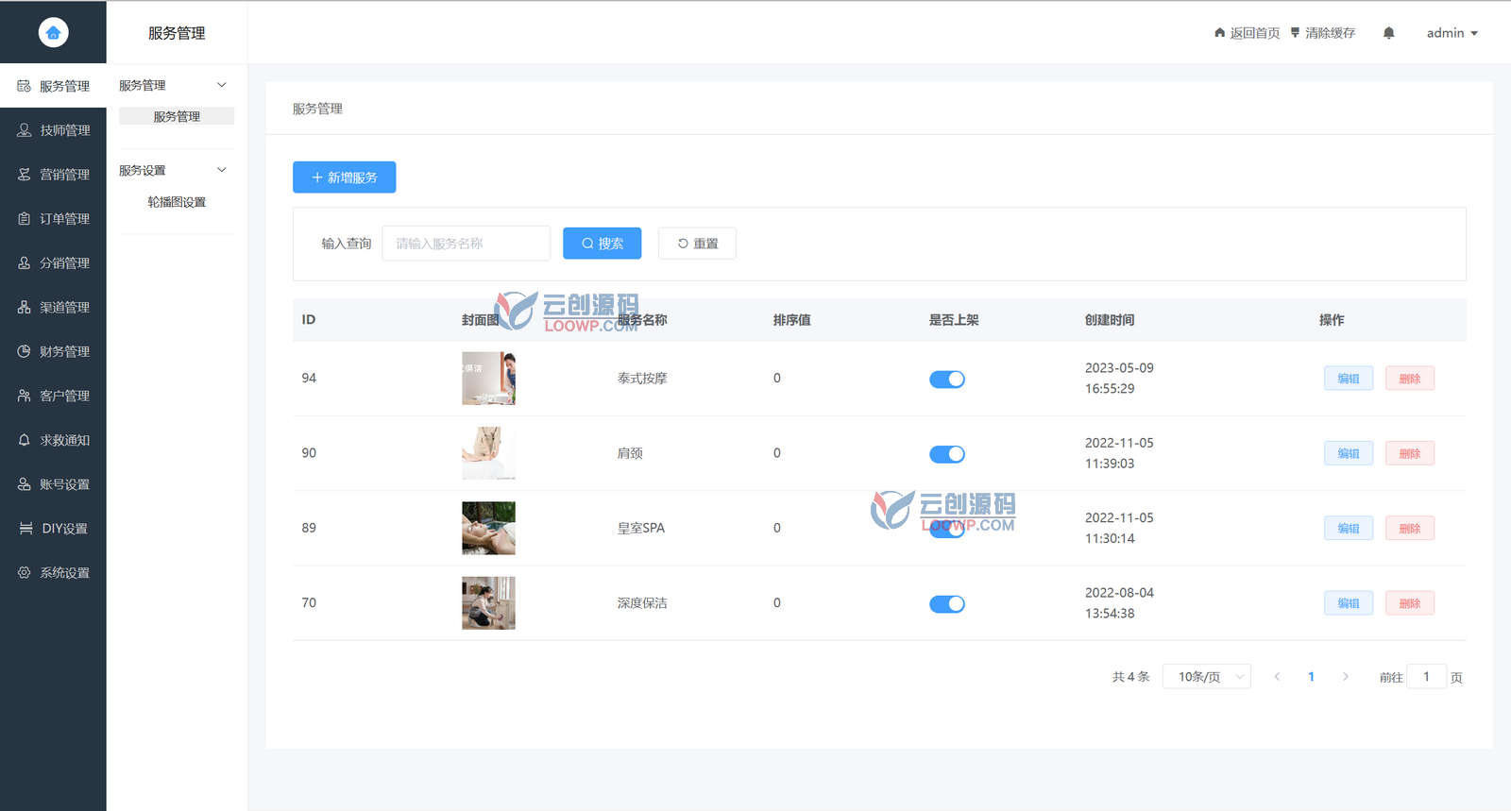Open 财务管理 in the sidebar
The image size is (1511, 811).
(53, 352)
